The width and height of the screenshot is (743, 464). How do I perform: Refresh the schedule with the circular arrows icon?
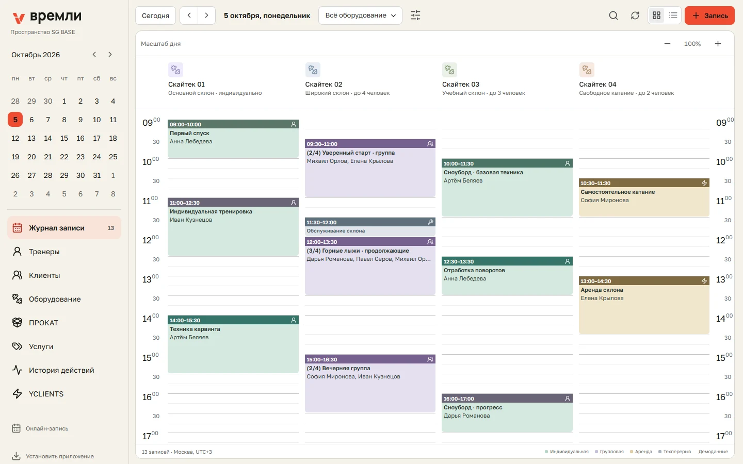(635, 15)
